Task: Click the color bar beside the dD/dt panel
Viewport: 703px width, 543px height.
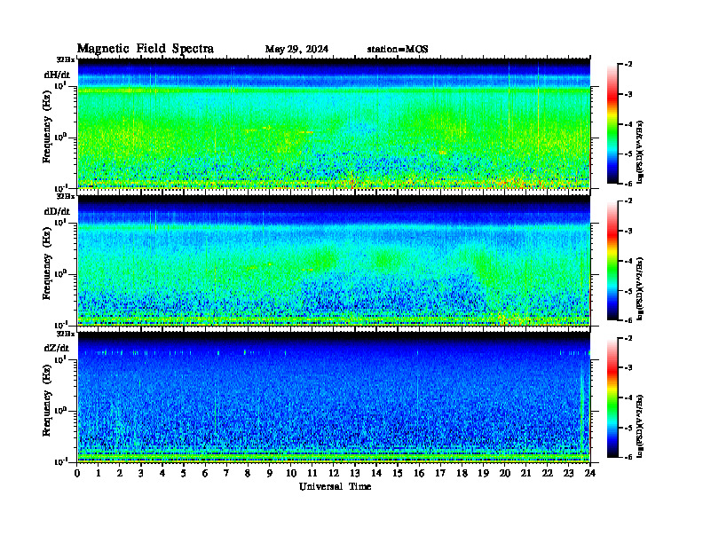Action: point(612,261)
